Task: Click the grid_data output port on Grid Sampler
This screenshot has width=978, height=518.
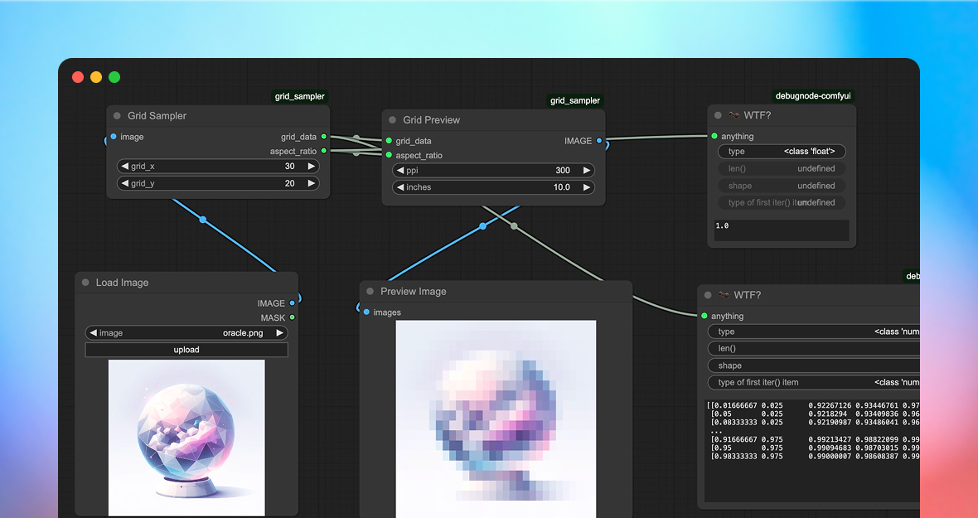Action: [x=324, y=137]
